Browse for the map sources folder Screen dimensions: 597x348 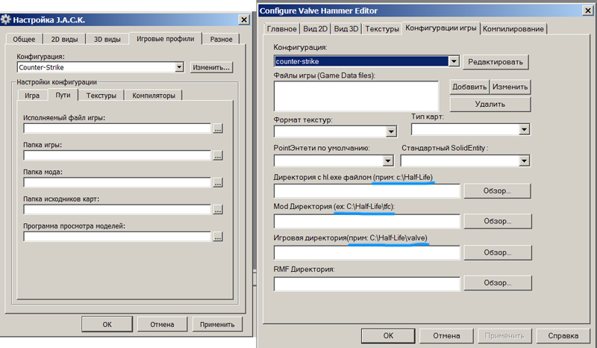[x=218, y=210]
